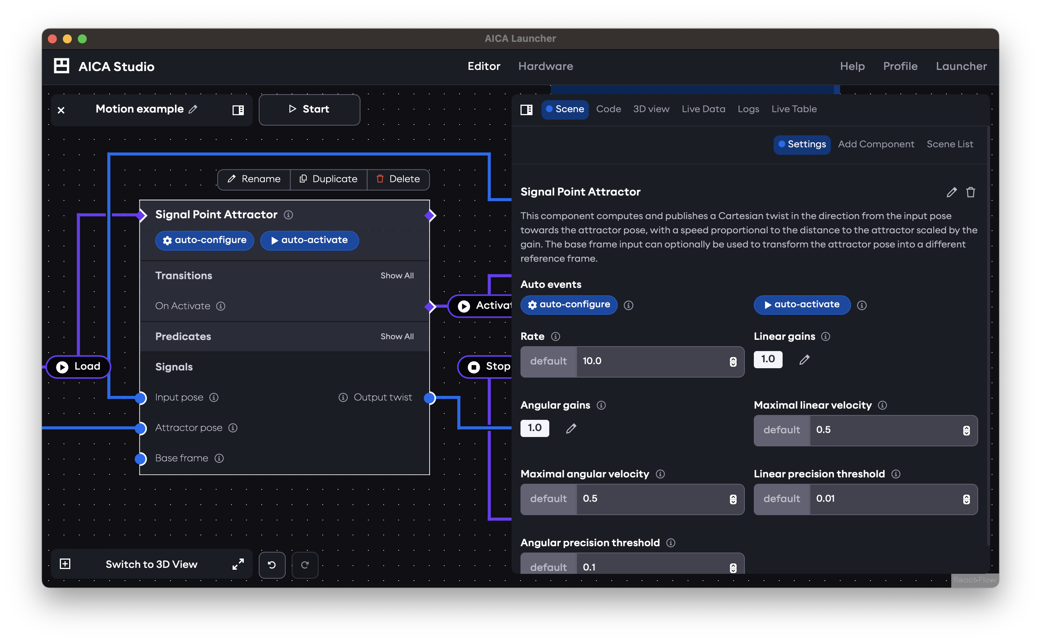Show all Transitions on the node
Viewport: 1041px width, 643px height.
pos(397,275)
